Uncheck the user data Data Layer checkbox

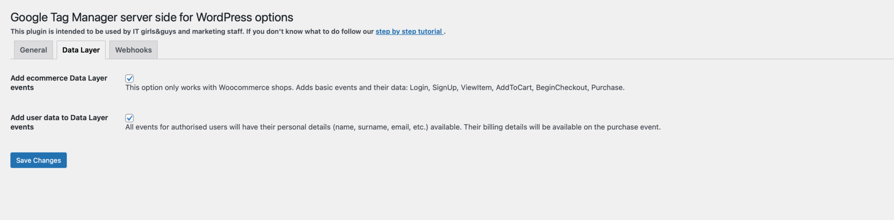(129, 118)
